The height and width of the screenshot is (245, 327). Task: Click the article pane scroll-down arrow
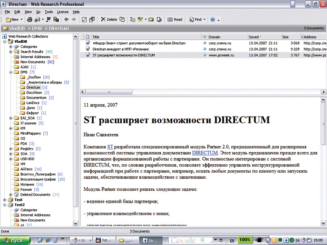point(323,223)
